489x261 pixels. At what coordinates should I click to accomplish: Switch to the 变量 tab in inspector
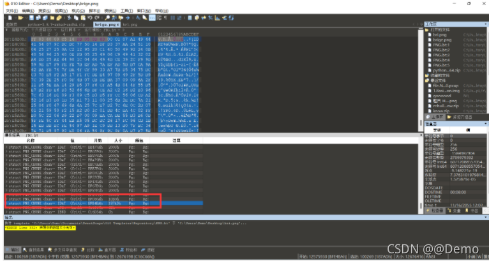[x=454, y=211]
